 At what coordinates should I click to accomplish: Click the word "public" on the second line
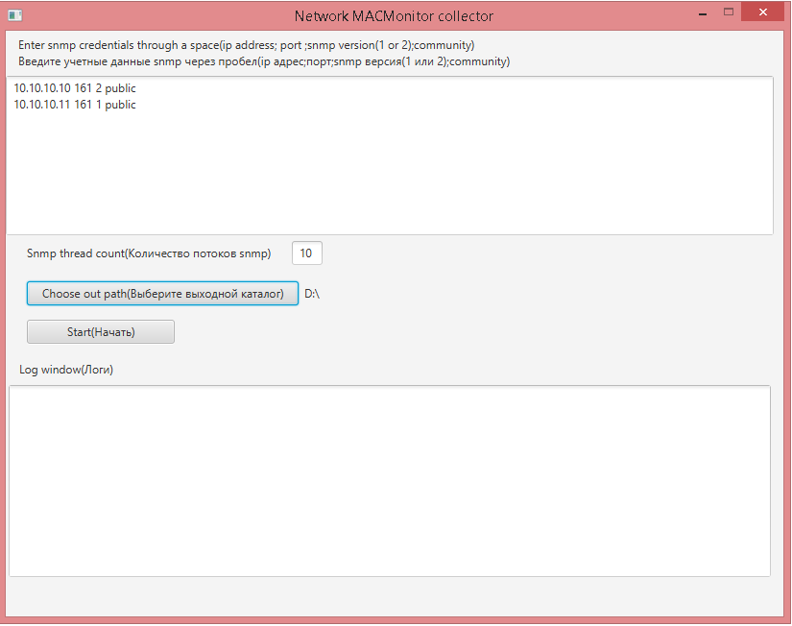click(x=120, y=105)
